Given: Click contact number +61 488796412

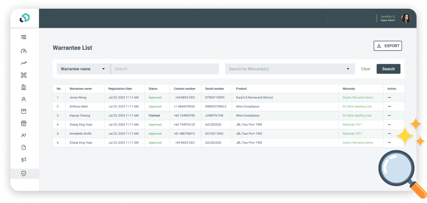Looking at the screenshot, I should pos(184,134).
